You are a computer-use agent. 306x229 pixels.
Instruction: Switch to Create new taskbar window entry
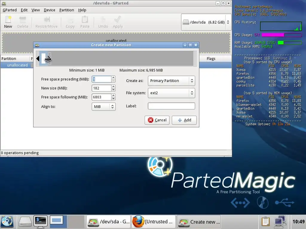(199, 222)
